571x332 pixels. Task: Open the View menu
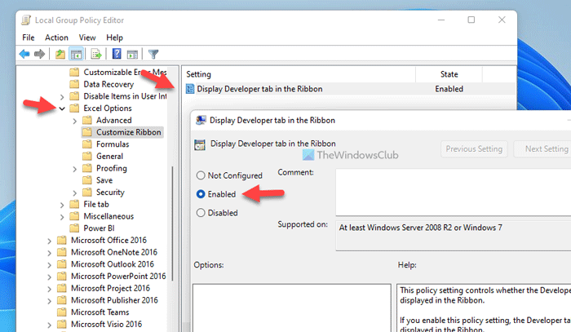point(87,38)
